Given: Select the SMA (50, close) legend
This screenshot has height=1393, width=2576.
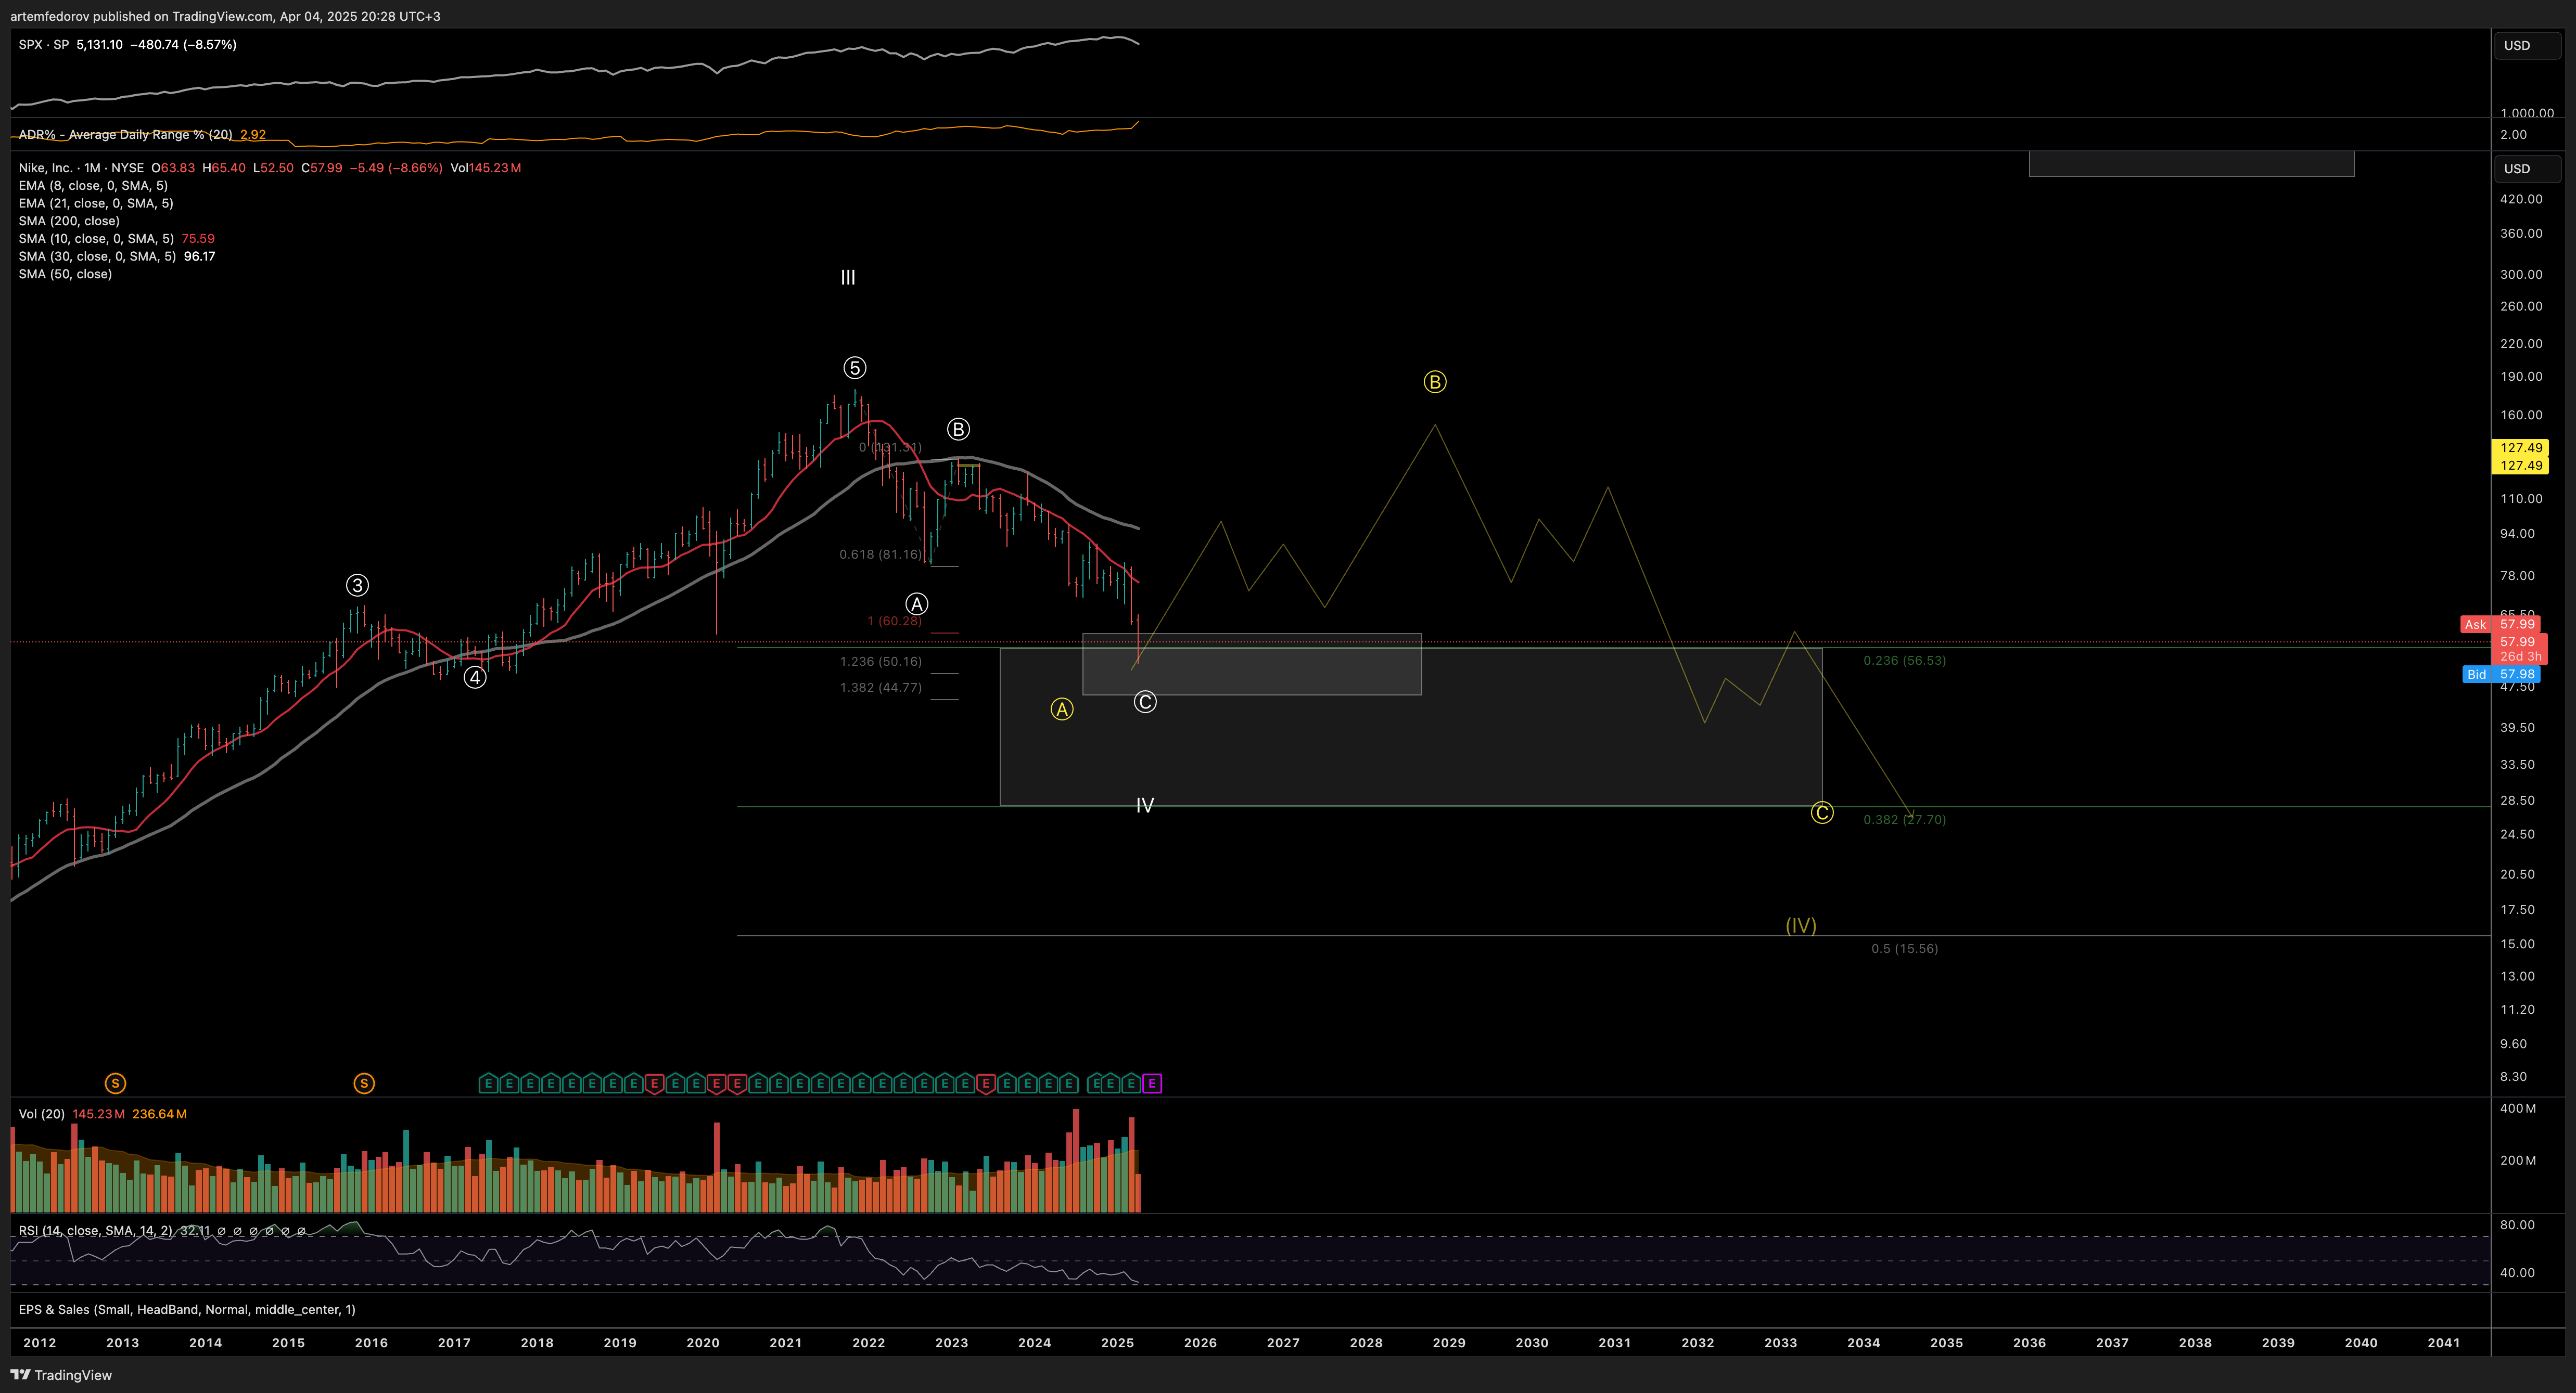Looking at the screenshot, I should coord(65,274).
